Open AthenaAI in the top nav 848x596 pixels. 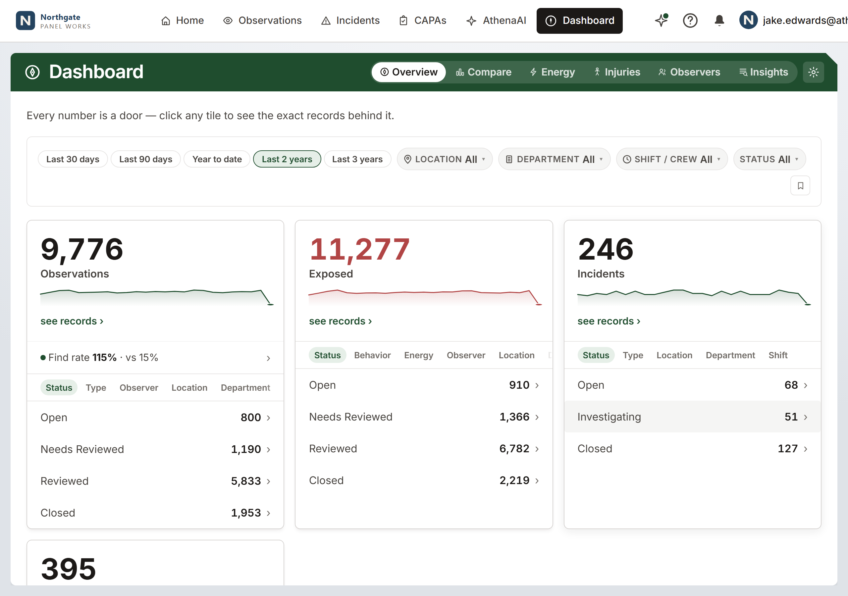[496, 21]
